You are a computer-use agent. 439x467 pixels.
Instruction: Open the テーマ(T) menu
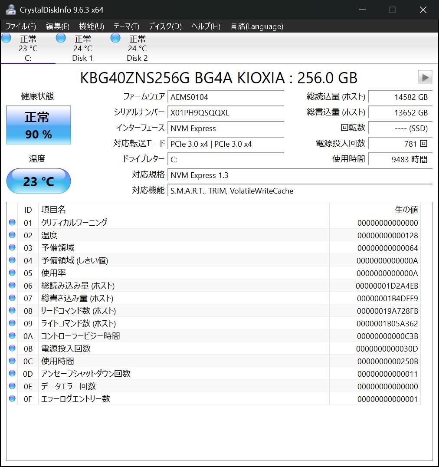[125, 26]
